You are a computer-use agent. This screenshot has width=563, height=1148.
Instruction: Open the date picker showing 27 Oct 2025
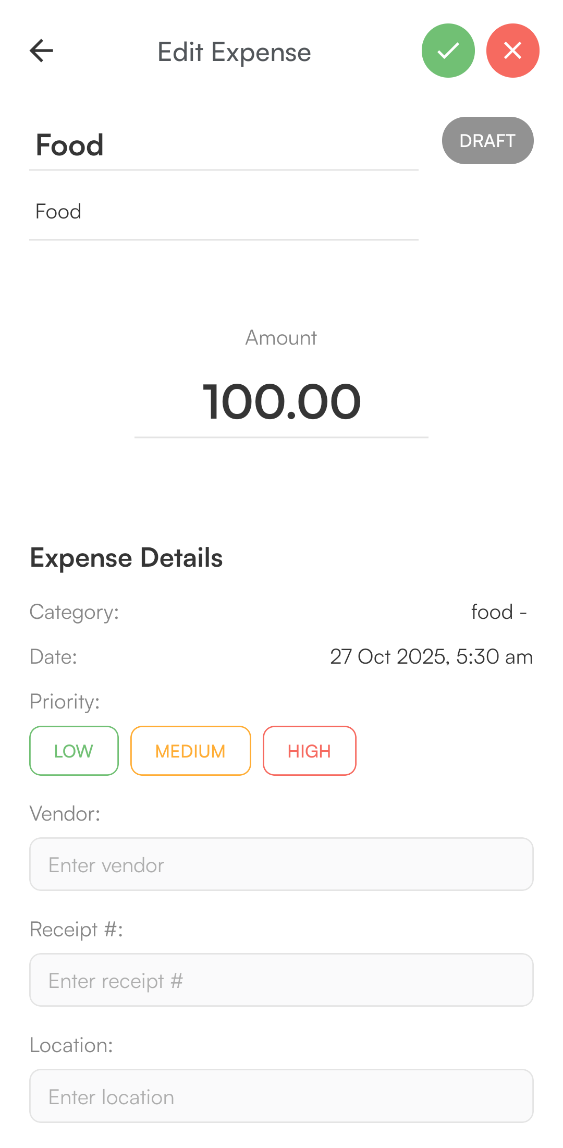pos(431,657)
